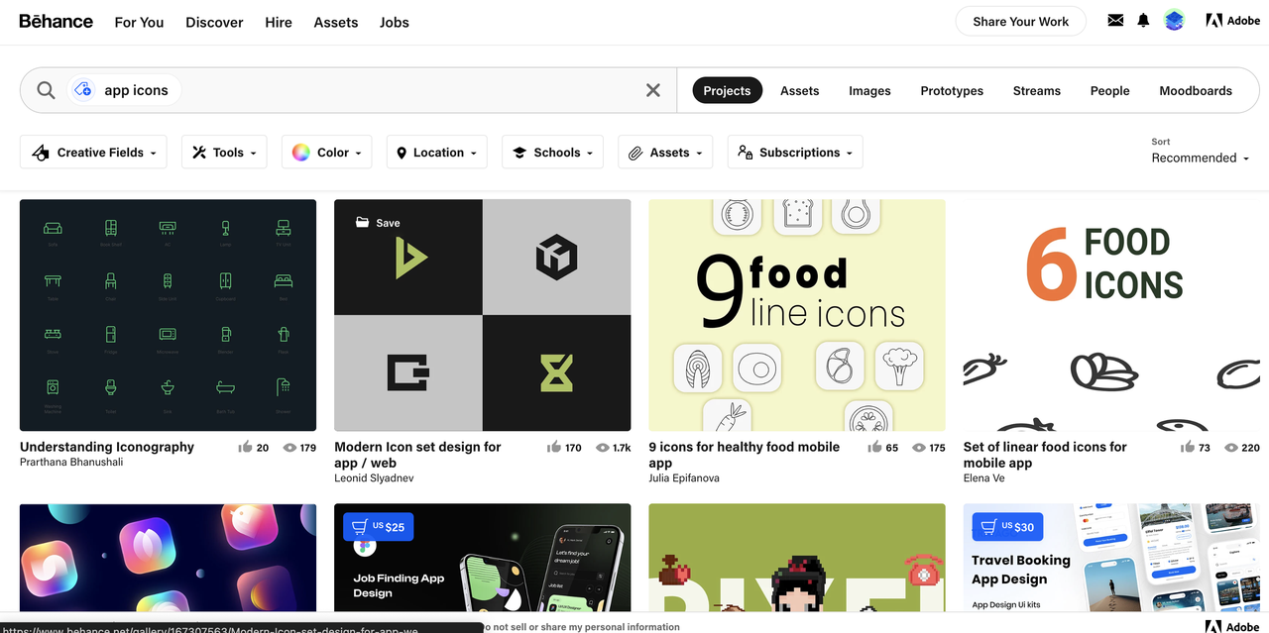Expand the Location filter
Image resolution: width=1269 pixels, height=633 pixels.
tap(437, 153)
